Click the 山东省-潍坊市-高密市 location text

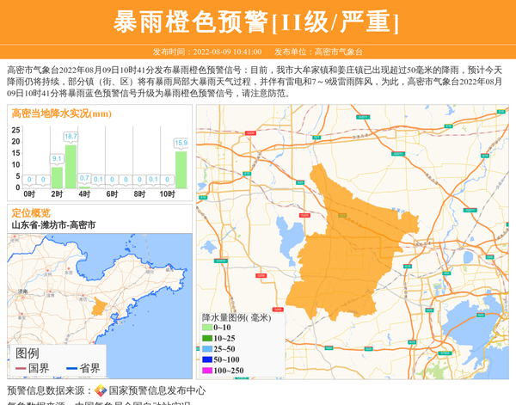tap(53, 224)
